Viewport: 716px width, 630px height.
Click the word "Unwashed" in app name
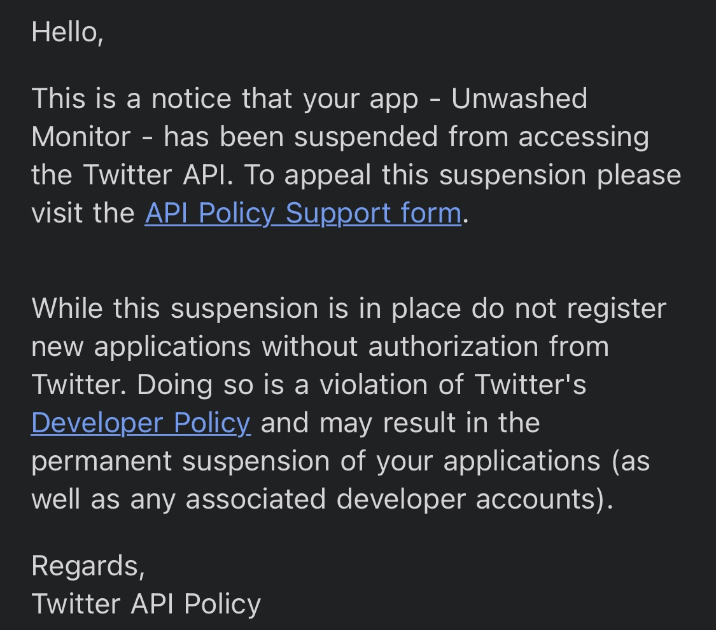[x=519, y=99]
